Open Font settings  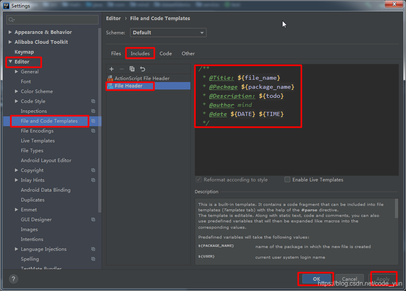pyautogui.click(x=26, y=81)
